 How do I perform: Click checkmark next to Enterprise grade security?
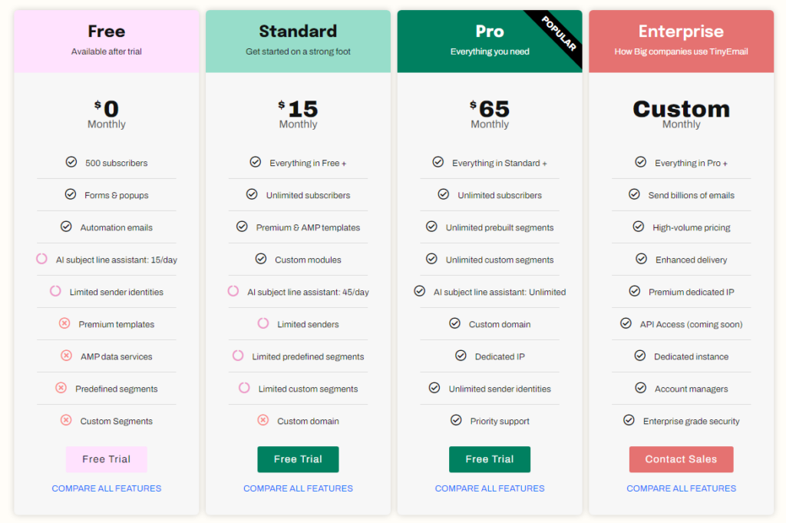(629, 420)
